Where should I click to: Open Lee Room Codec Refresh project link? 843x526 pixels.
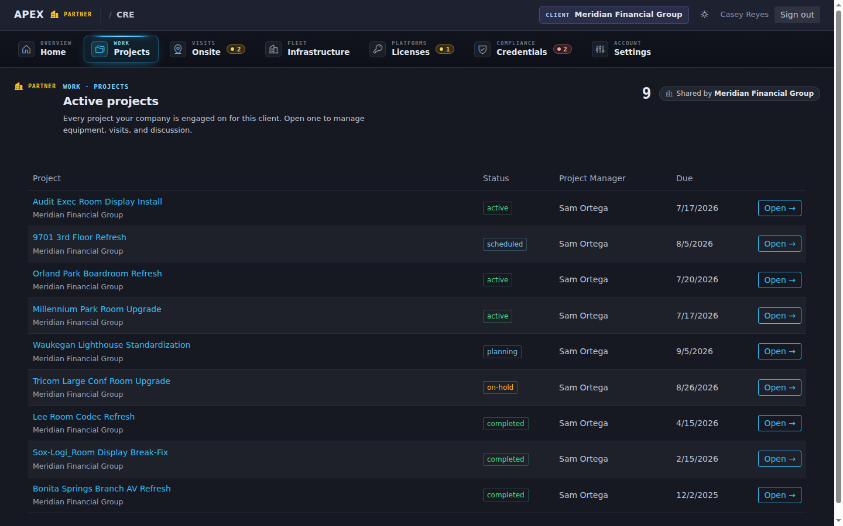(x=84, y=417)
